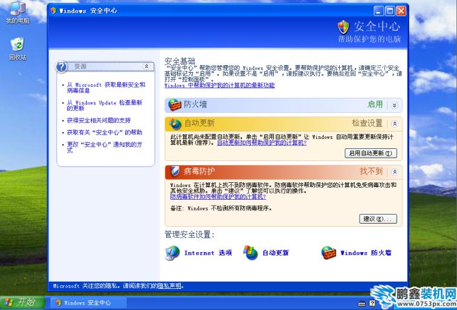Screen dimensions: 457x310
Task: Click the 建议 button in virus section
Action: click(378, 219)
